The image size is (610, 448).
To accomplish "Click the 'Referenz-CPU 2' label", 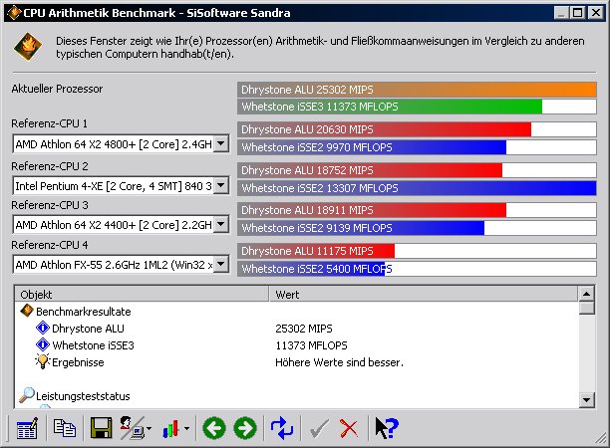I will coord(50,166).
